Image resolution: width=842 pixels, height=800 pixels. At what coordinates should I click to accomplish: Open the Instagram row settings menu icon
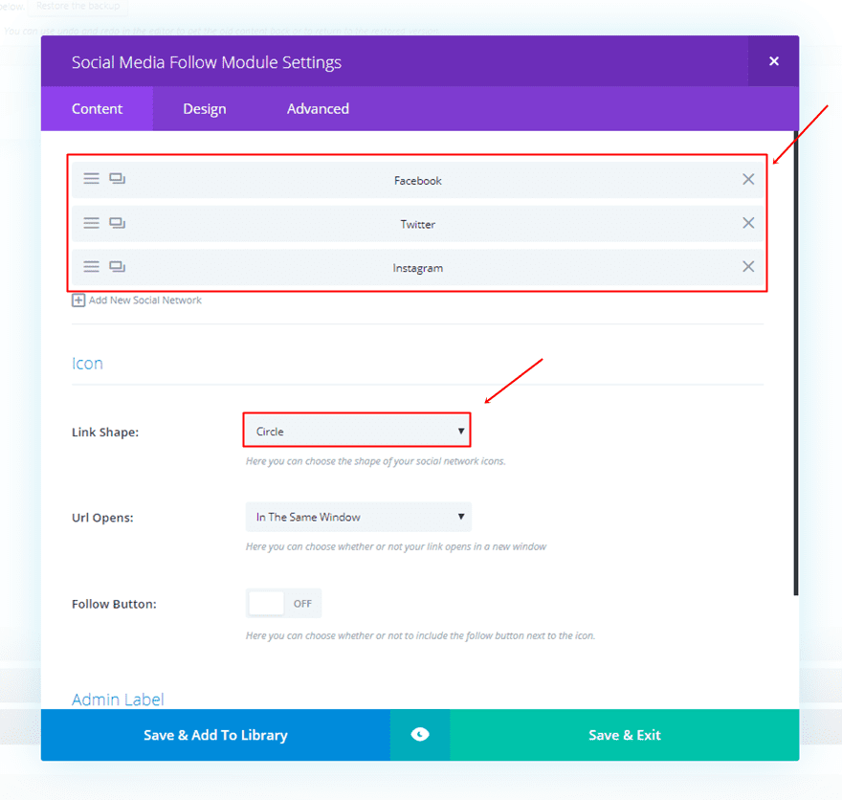click(91, 266)
